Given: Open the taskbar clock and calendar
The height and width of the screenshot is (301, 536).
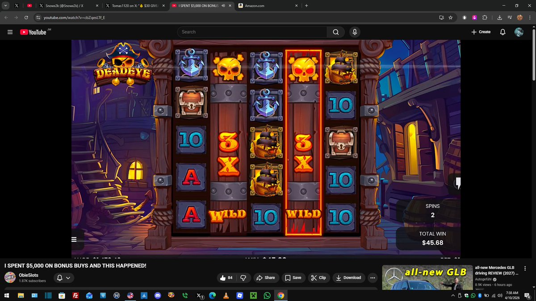Looking at the screenshot, I should click(512, 295).
